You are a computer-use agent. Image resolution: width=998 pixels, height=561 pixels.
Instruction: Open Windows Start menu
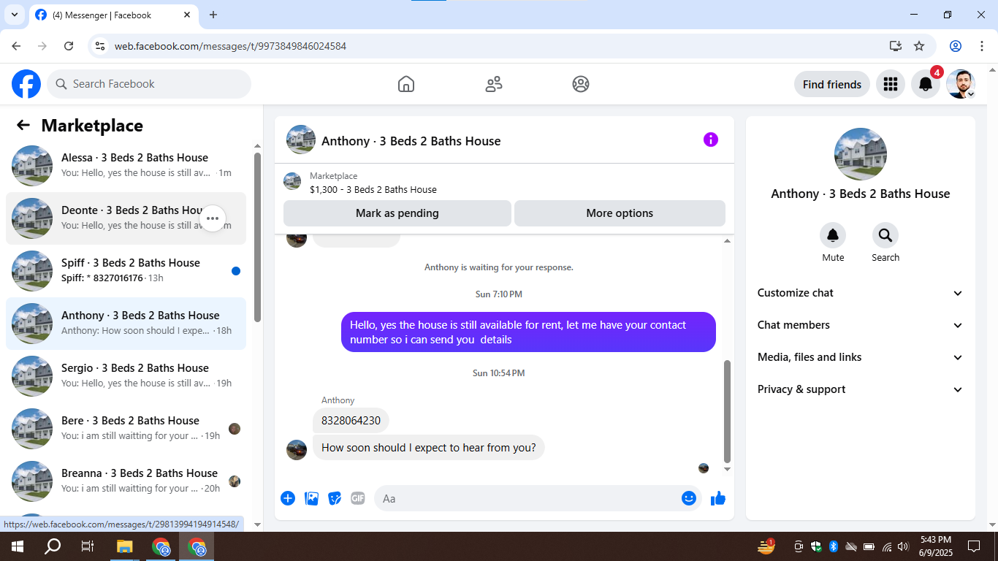click(x=17, y=546)
